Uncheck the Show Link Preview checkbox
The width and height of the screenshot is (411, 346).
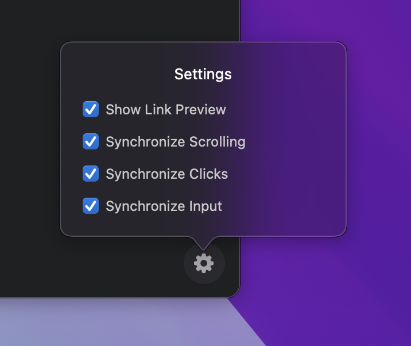click(91, 109)
